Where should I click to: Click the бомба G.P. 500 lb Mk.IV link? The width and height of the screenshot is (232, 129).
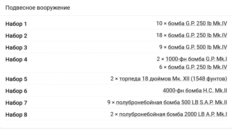(196, 47)
